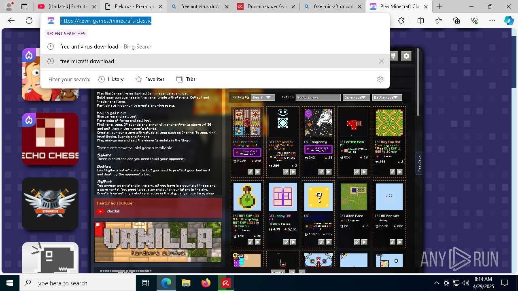Refresh the current page
Image resolution: width=518 pixels, height=291 pixels.
29,21
